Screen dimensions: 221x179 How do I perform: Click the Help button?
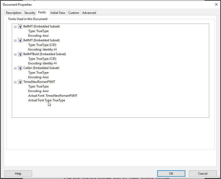[18, 173]
